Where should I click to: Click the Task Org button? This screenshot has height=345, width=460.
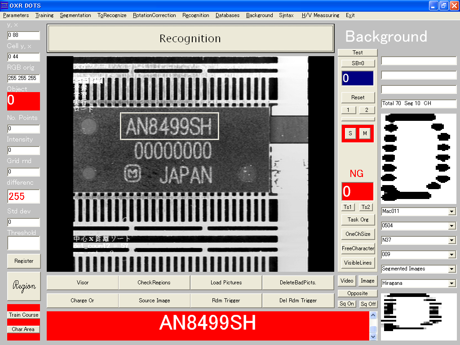point(358,220)
